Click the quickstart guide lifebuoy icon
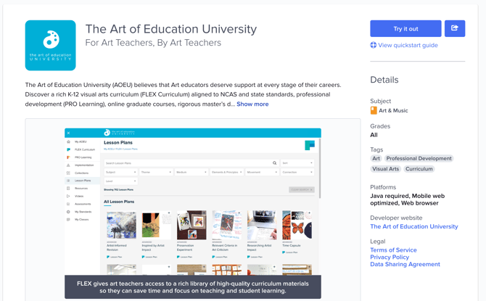486x301 pixels. (374, 45)
